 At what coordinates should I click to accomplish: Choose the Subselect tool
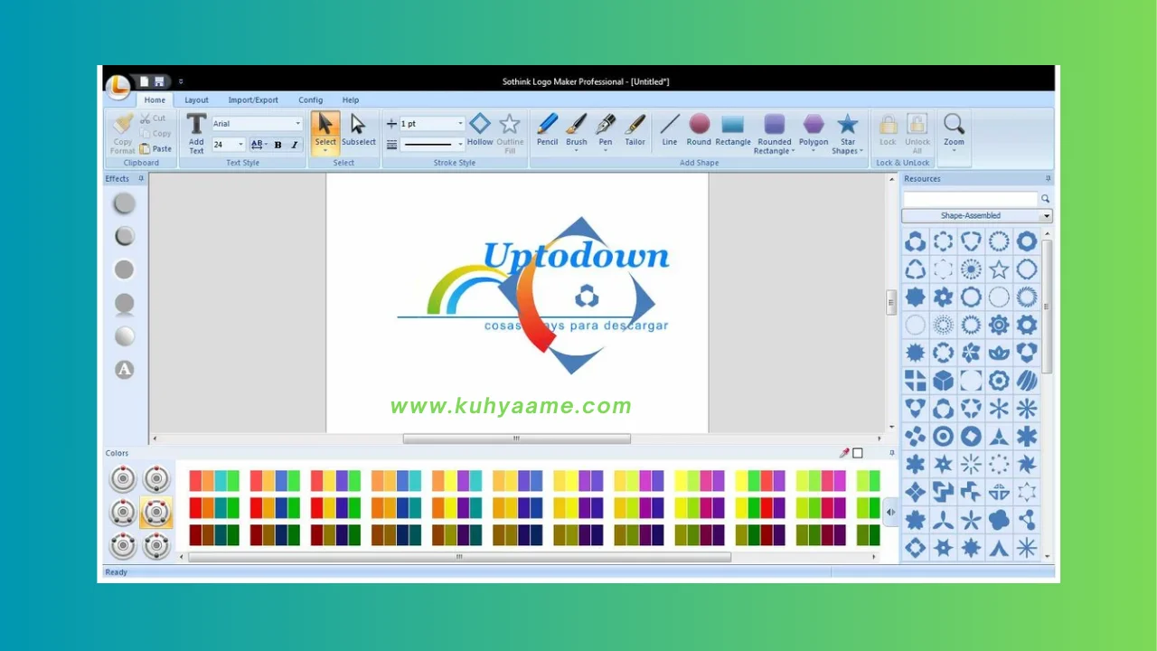(x=359, y=130)
